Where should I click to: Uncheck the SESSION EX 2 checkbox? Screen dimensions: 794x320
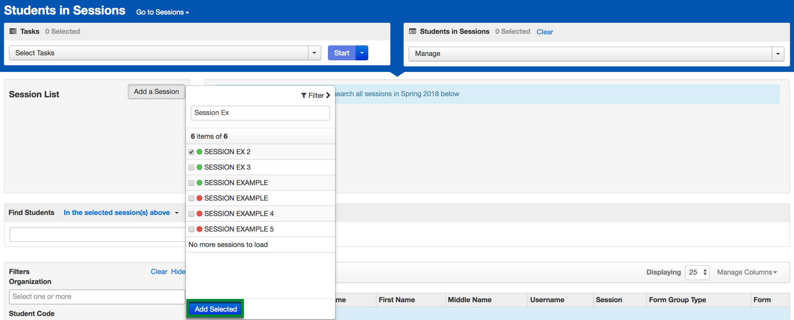(191, 152)
